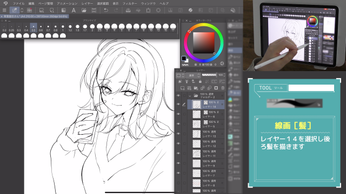Click the new raster layer icon
Viewport: 346px width, 194px height.
(x=183, y=88)
